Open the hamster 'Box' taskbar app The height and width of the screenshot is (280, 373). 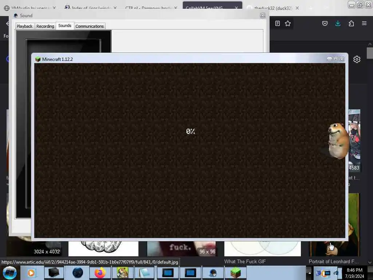122,273
